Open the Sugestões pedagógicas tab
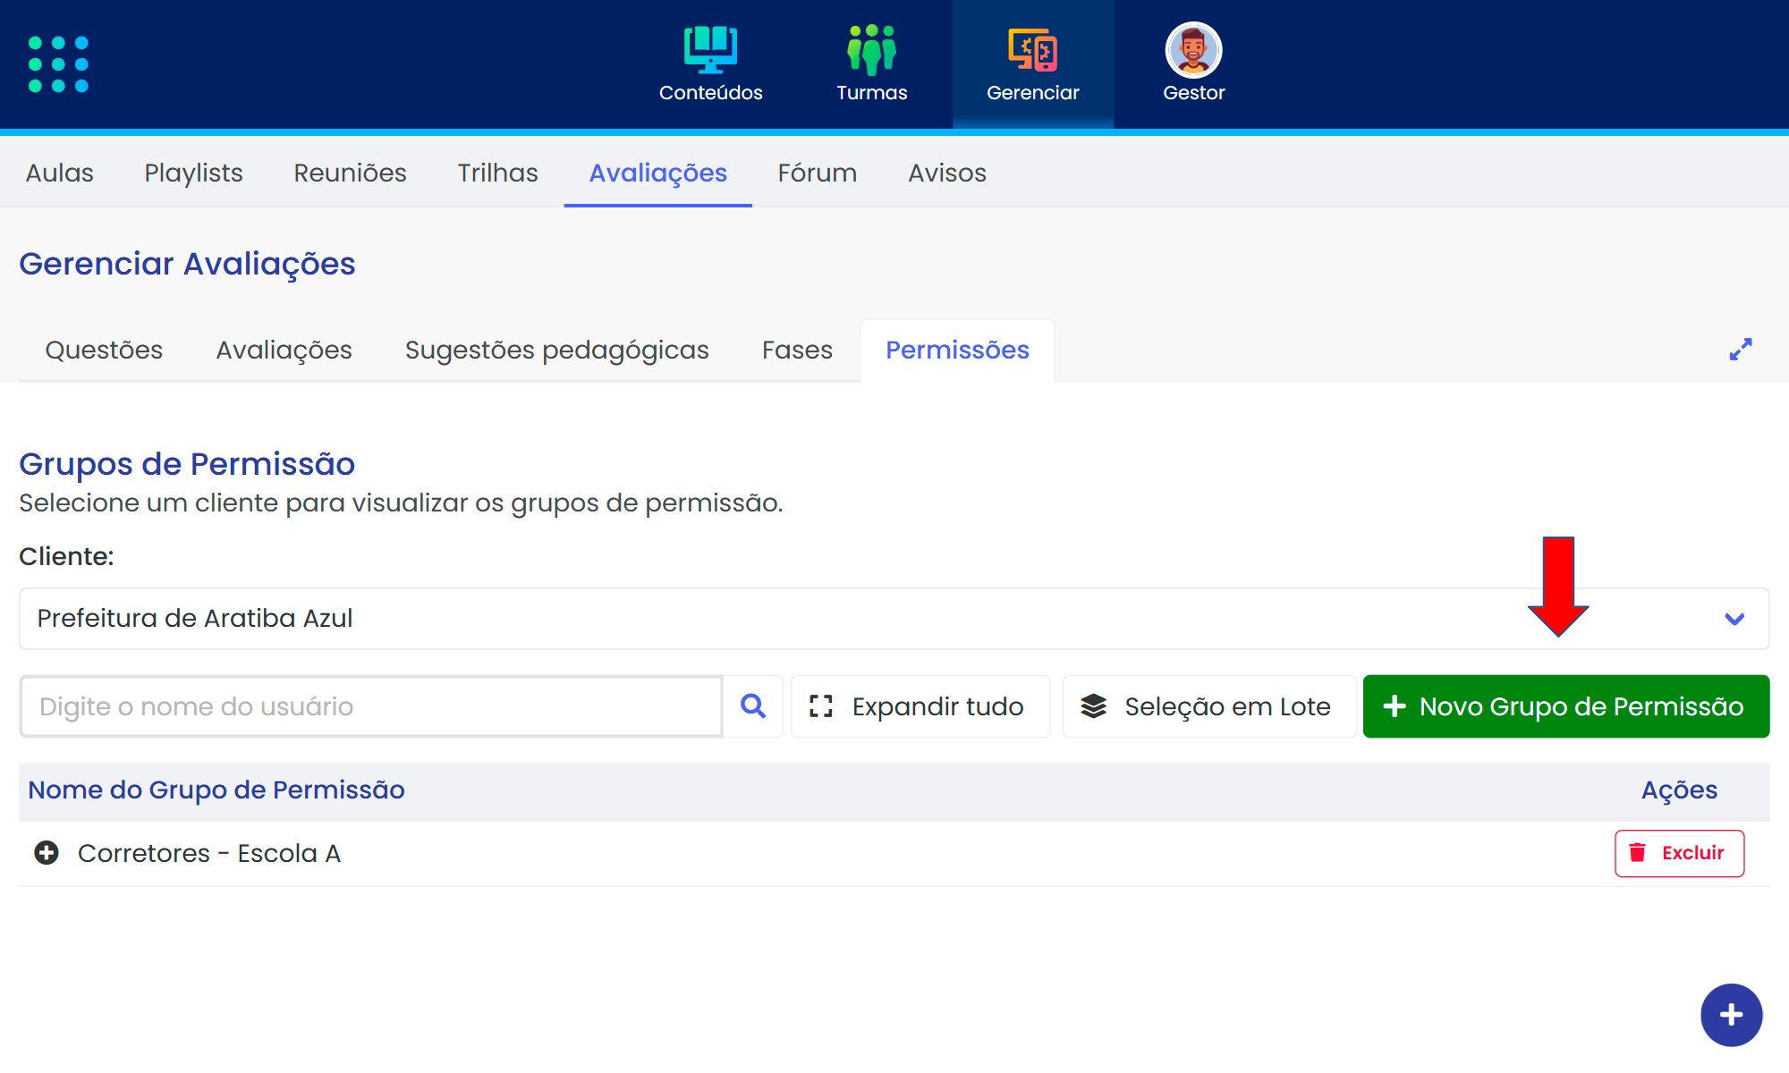 (x=556, y=350)
